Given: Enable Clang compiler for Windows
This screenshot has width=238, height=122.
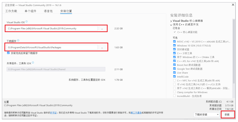Looking at the screenshot, I should (x=174, y=92).
